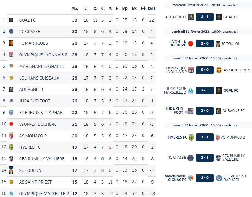This screenshot has width=252, height=197.
Task: Click the Jura Sud Foot logo in results
Action: (189, 111)
